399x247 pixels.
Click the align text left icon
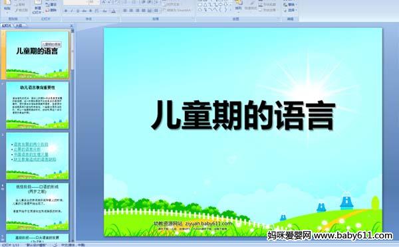point(125,11)
